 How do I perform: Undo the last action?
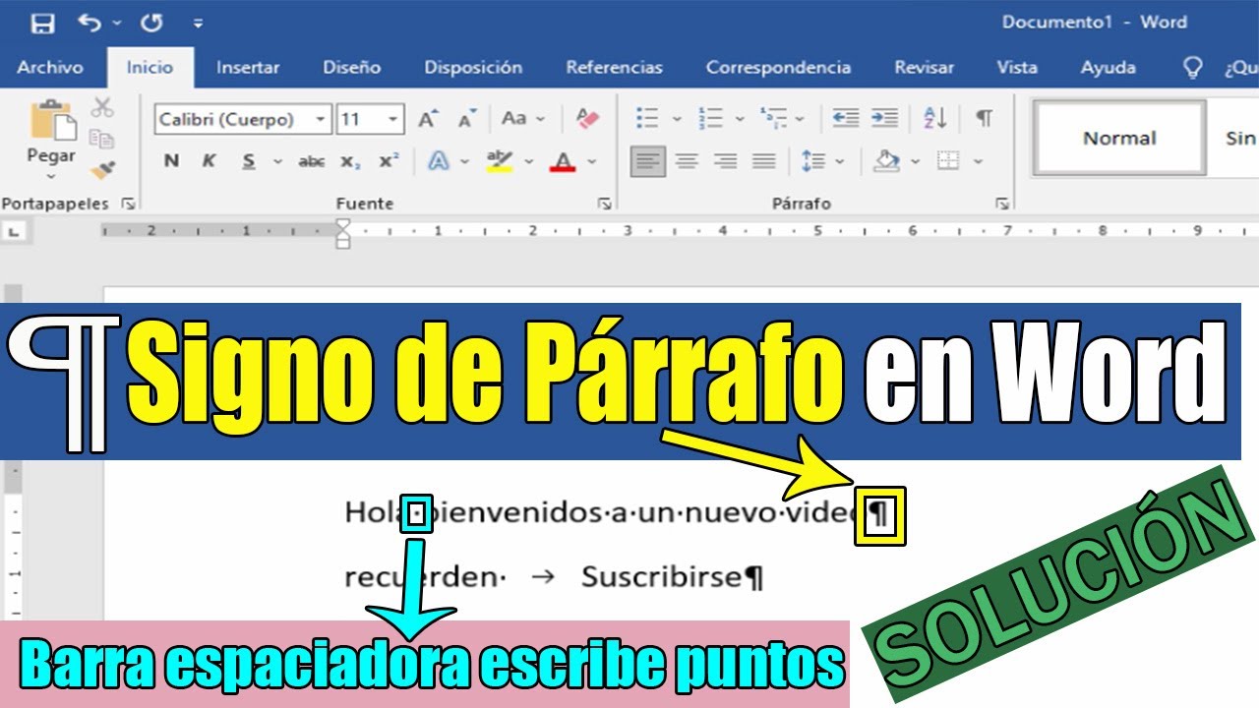(x=90, y=23)
